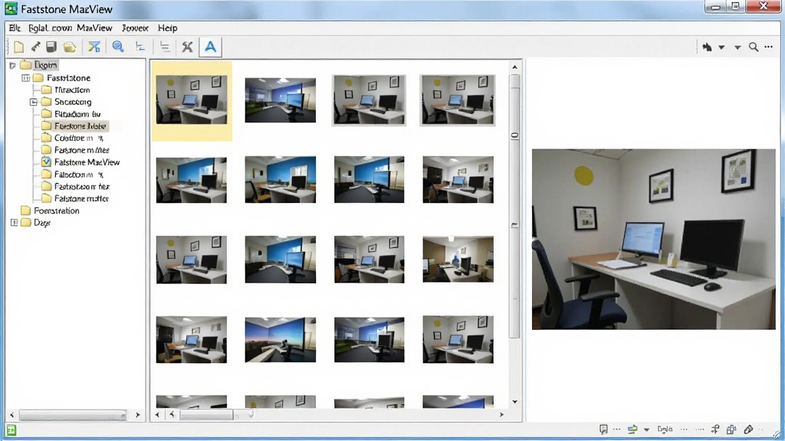Click the thumbnail pane's horizontal scrollbar right arrow
The image size is (785, 441).
pos(501,414)
